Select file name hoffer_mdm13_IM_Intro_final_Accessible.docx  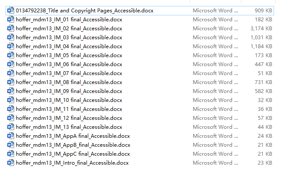(x=72, y=163)
